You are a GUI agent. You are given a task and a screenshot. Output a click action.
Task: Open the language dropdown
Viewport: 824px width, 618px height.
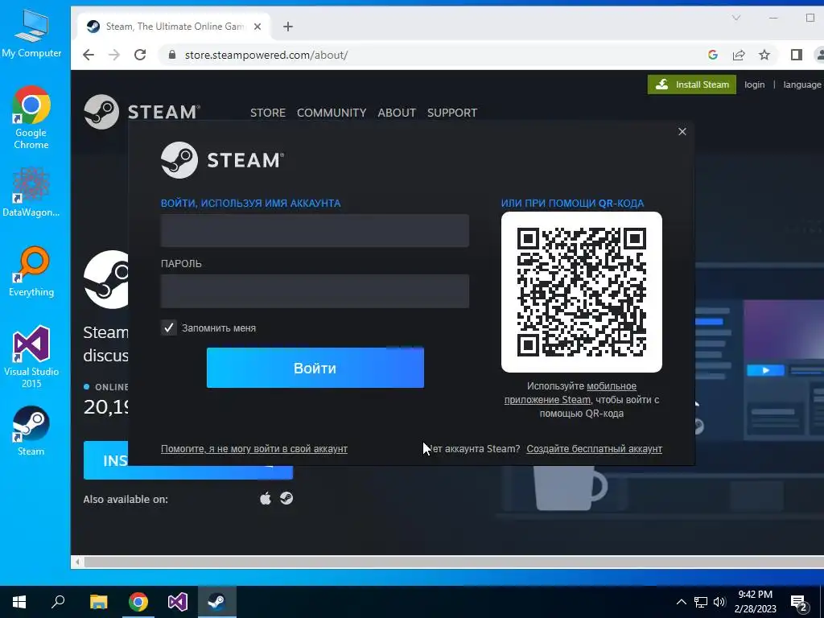(802, 84)
